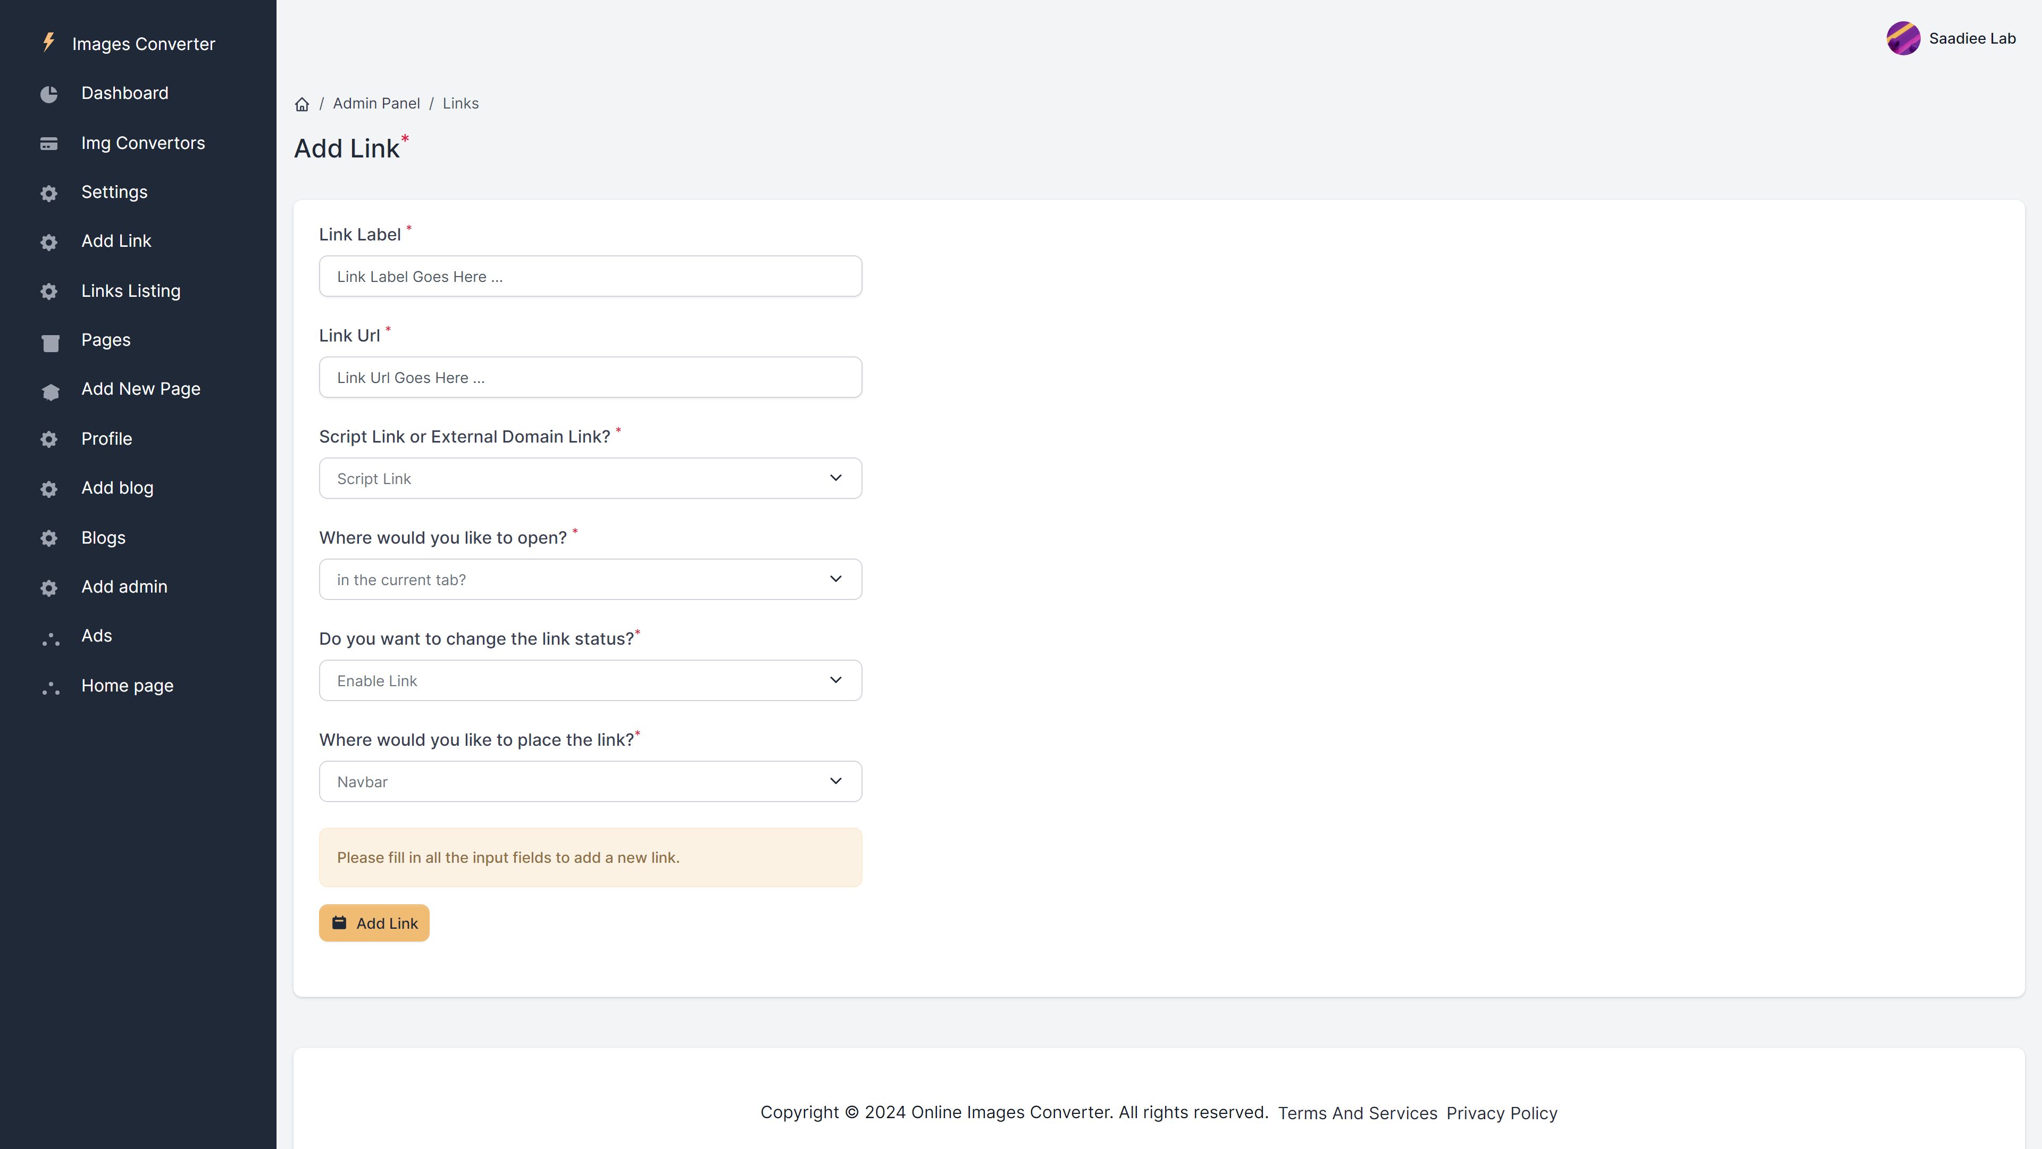Open the Enable Link status dropdown
The width and height of the screenshot is (2042, 1149).
590,680
